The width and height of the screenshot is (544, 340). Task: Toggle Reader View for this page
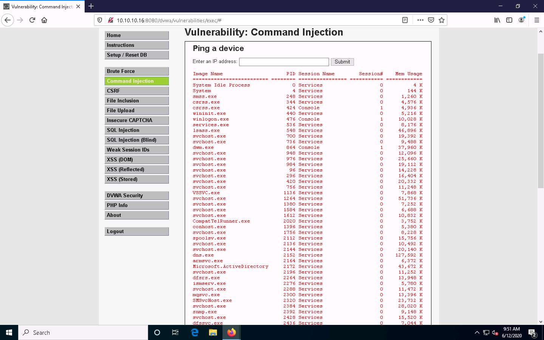405,20
